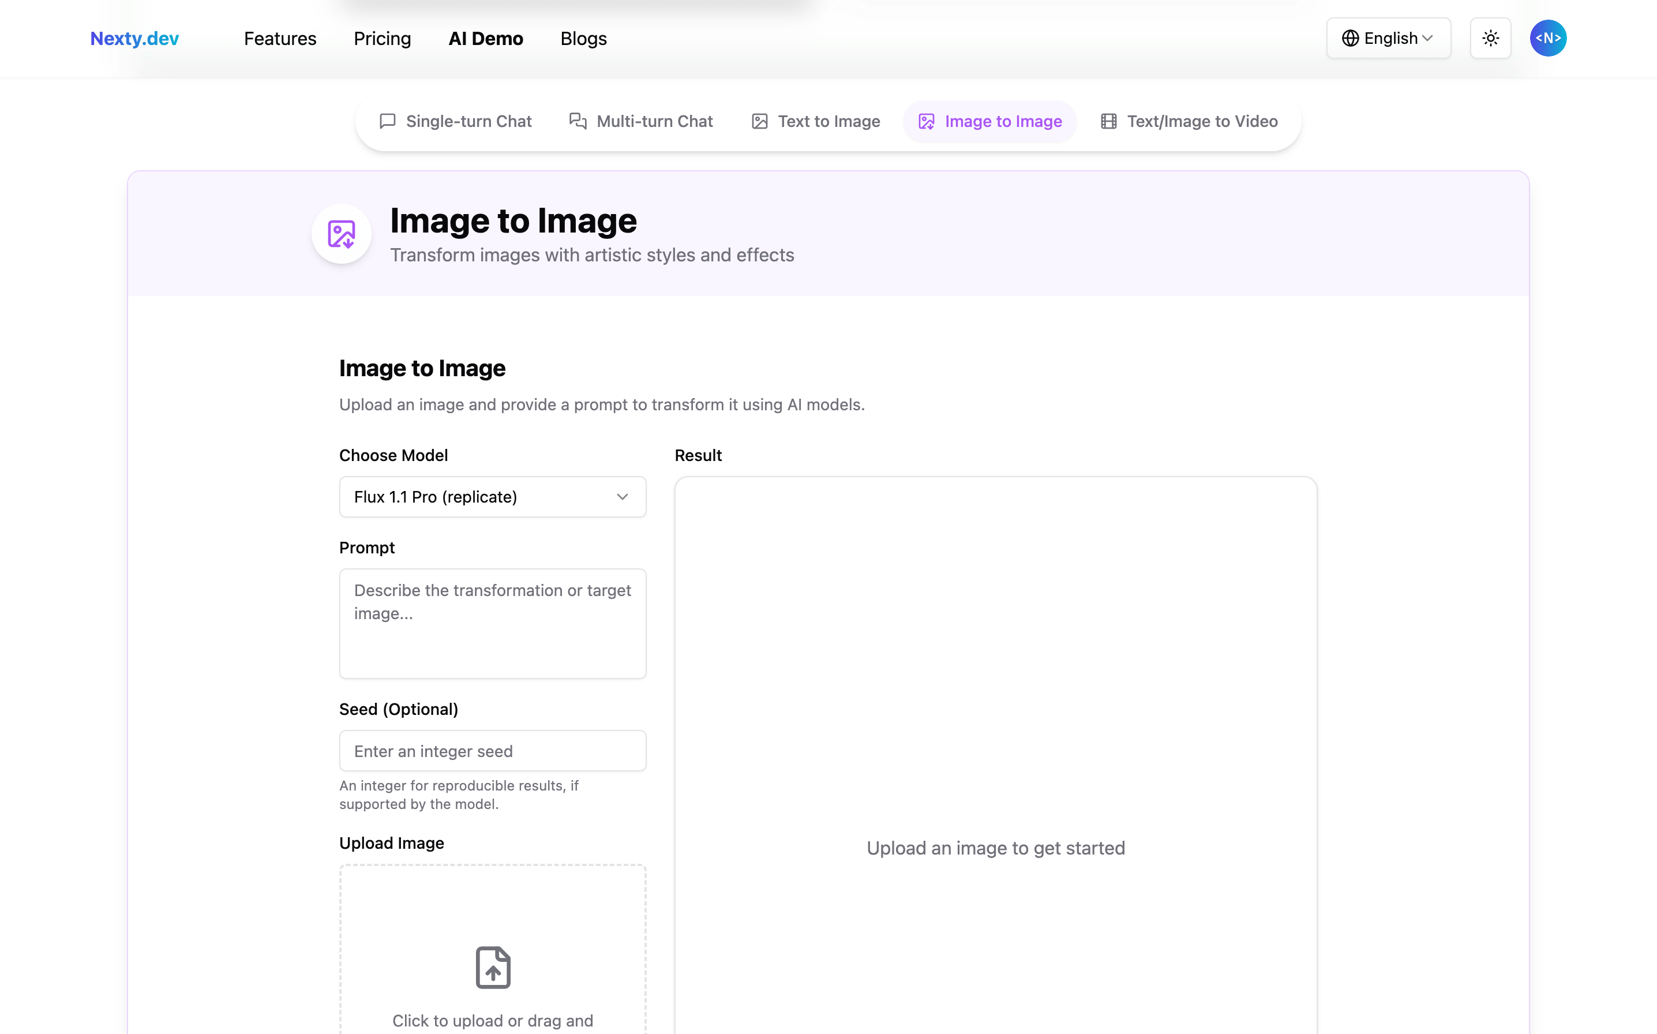Click the 'Choose Model' label
This screenshot has width=1657, height=1034.
(x=393, y=455)
